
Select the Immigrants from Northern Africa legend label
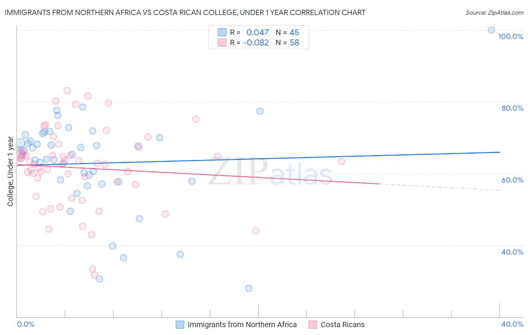[242, 324]
